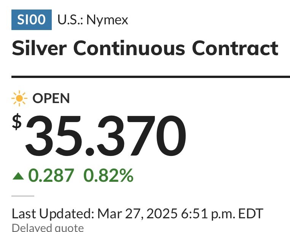Screen dimensions: 290x232
Task: Click the Last Updated label text
Action: 53,214
